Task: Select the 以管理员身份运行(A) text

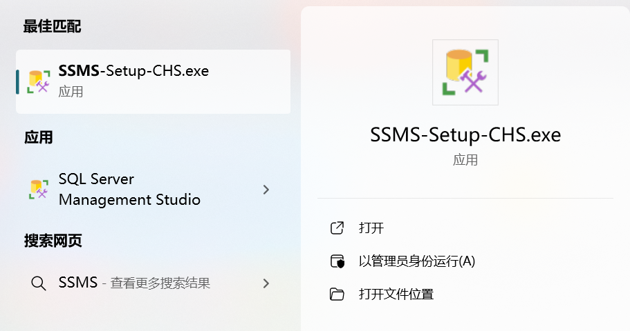Action: tap(417, 261)
